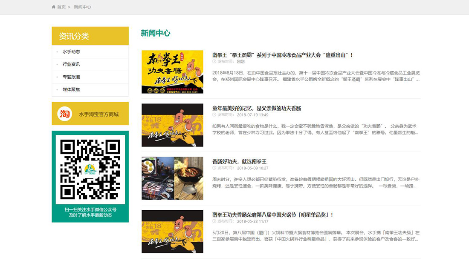Click caption 扫一扫关注水手微信公众号
469x263 pixels.
pyautogui.click(x=90, y=209)
